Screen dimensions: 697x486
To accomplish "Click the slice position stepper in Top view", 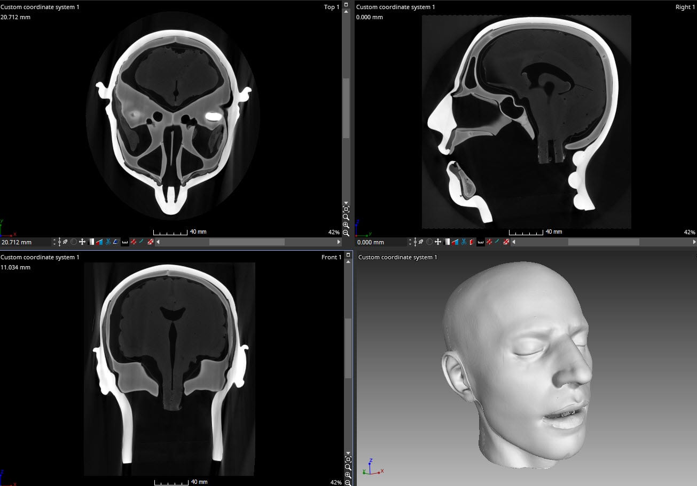I will (54, 242).
